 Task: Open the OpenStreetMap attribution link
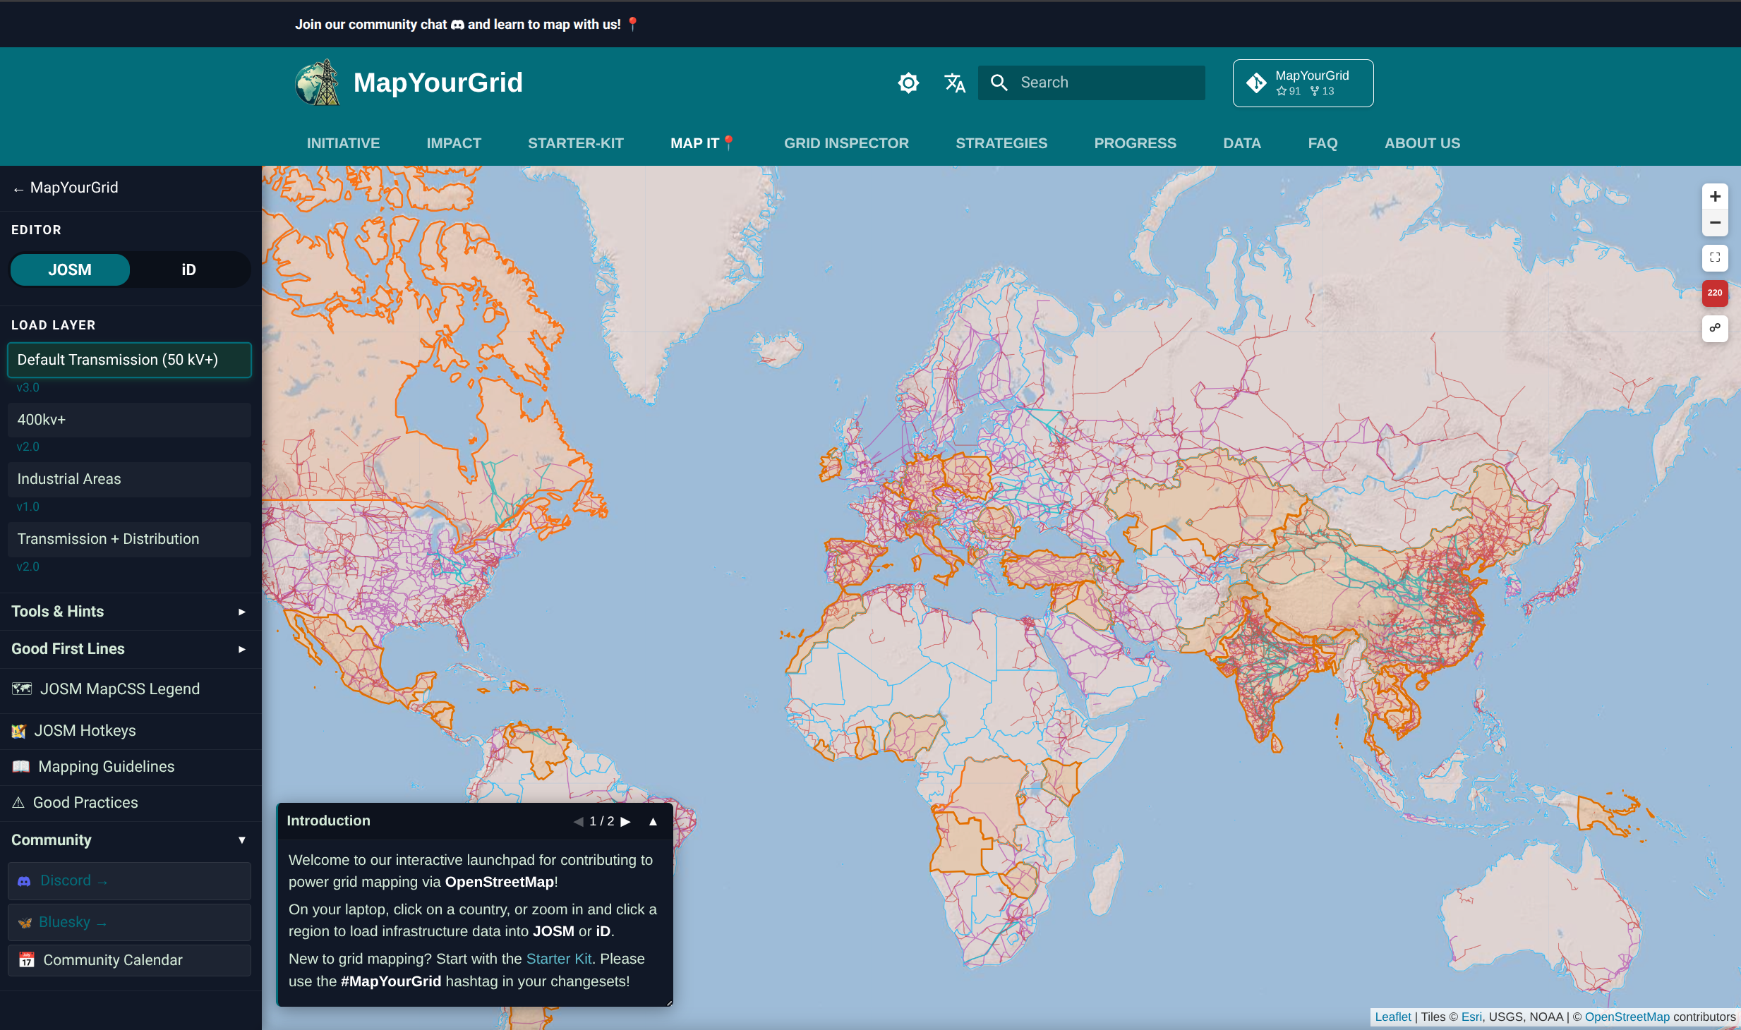tap(1627, 1017)
